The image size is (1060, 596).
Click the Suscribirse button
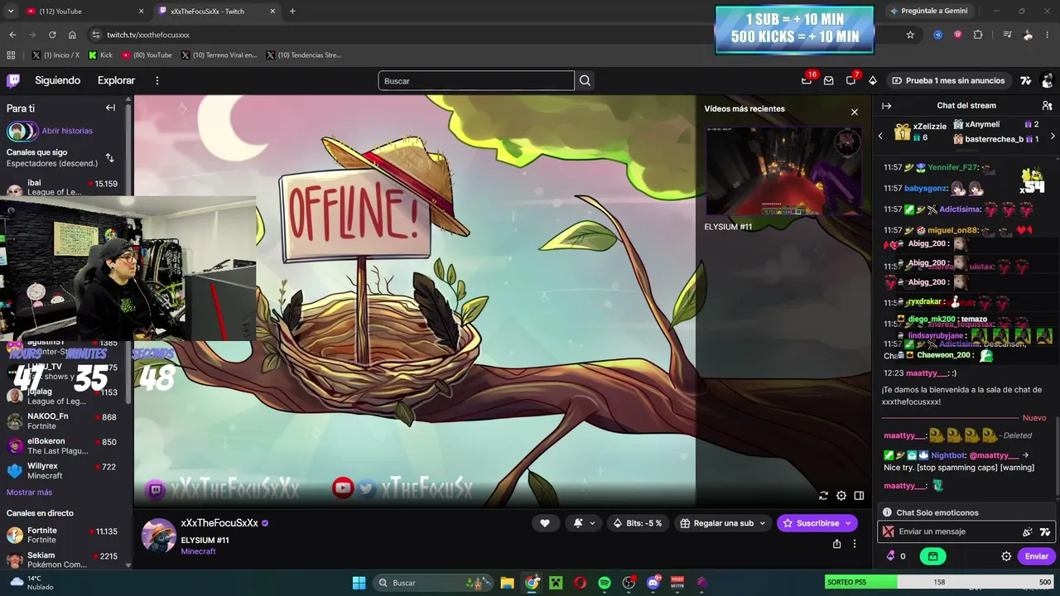(817, 523)
